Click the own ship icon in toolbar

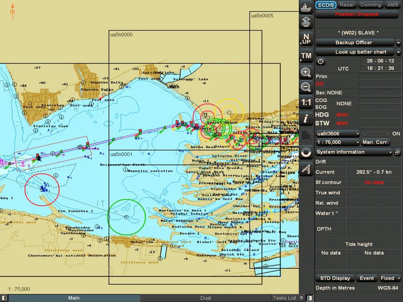click(306, 8)
